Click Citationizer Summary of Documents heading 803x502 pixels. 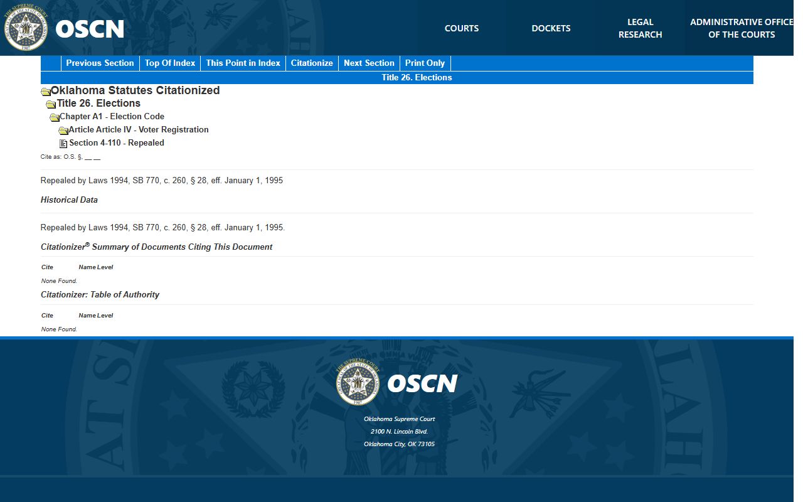click(157, 247)
